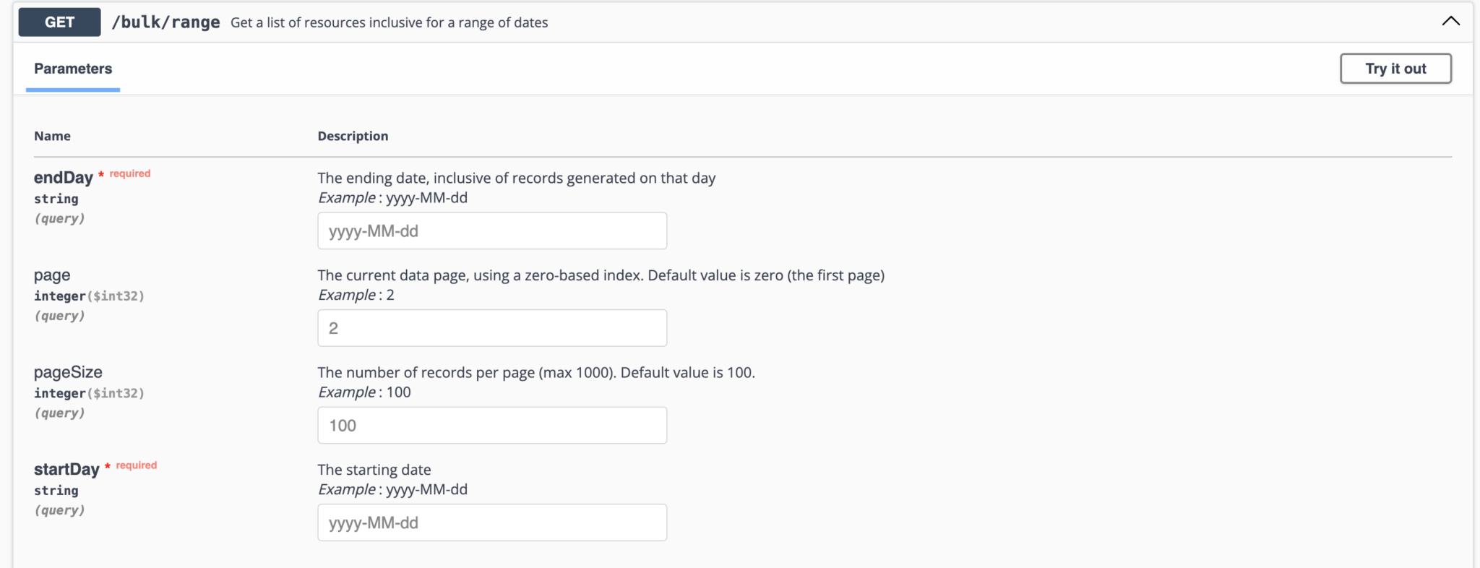Viewport: 1480px width, 568px height.
Task: Click the 'Example : 2' text
Action: coord(356,295)
